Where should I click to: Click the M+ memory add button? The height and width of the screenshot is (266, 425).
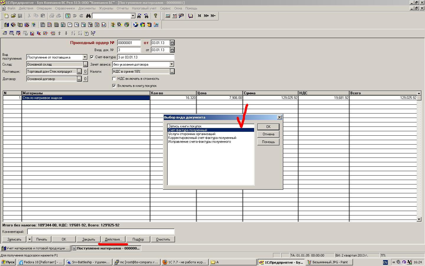(206, 16)
